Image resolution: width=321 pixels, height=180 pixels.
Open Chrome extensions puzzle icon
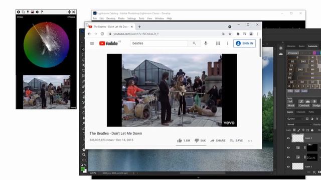(238, 34)
